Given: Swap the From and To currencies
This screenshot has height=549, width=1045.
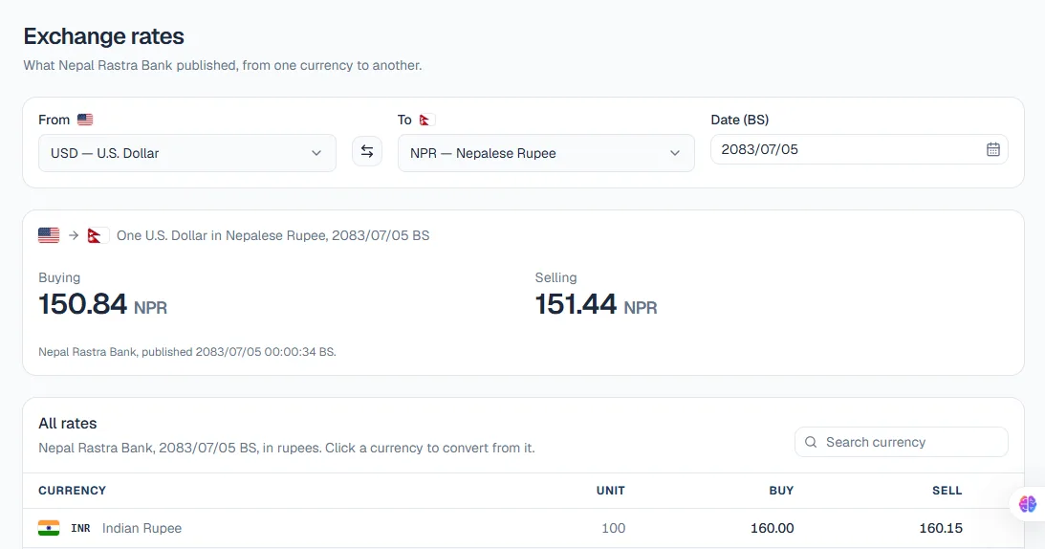Looking at the screenshot, I should 366,151.
